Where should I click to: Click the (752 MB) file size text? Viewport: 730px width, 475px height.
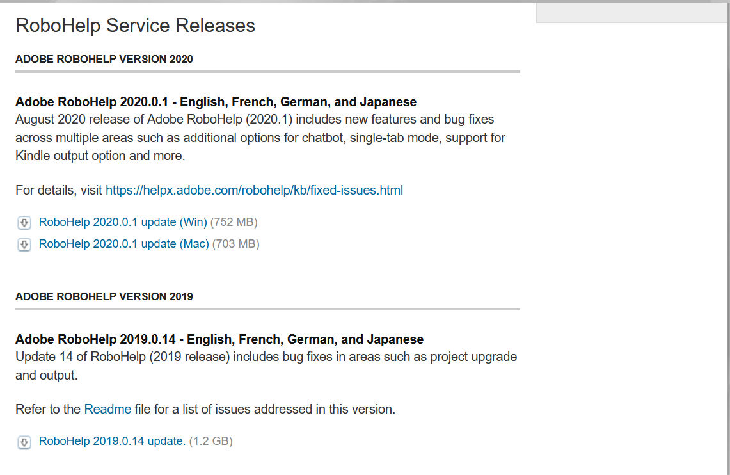(x=234, y=222)
